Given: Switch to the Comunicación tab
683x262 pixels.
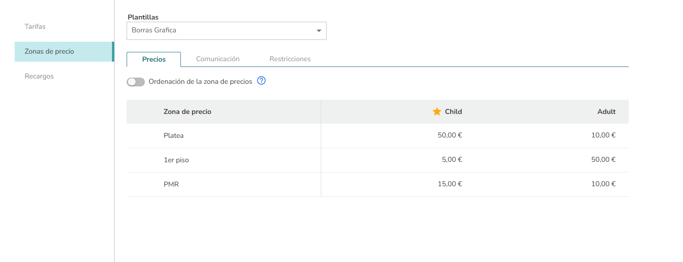Looking at the screenshot, I should tap(218, 59).
